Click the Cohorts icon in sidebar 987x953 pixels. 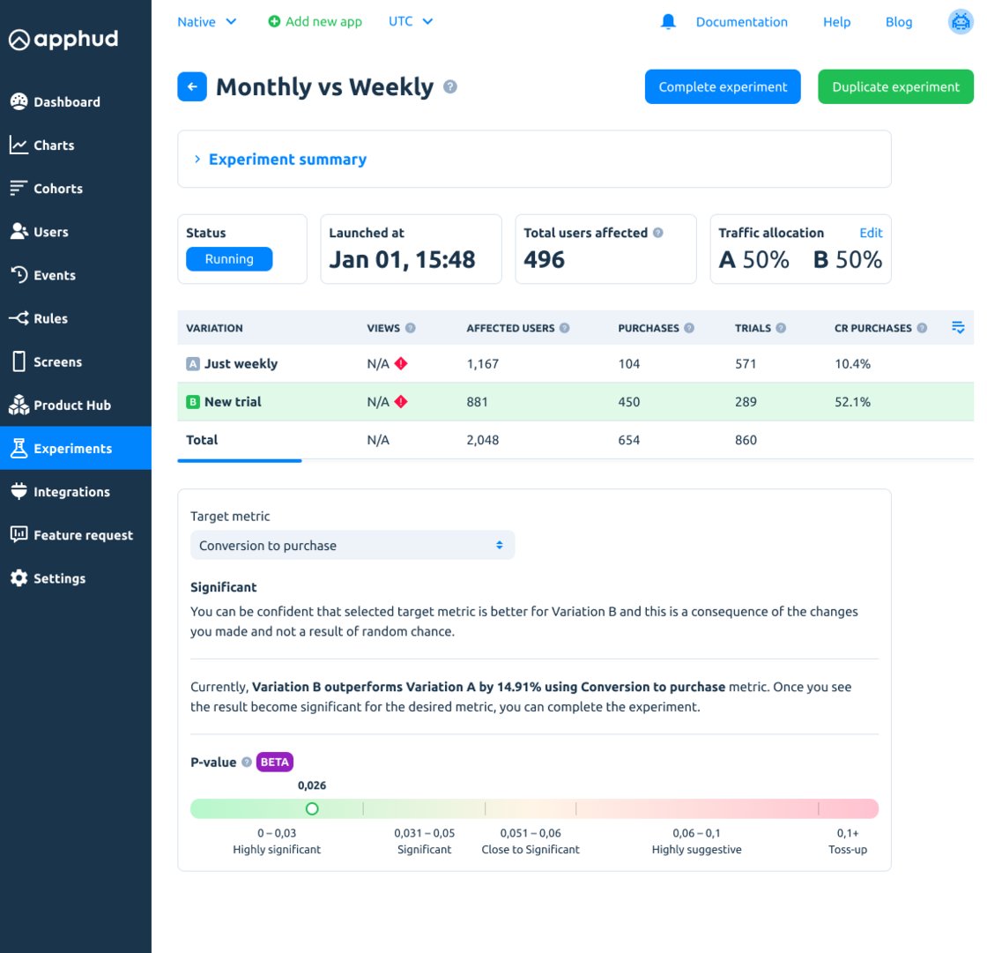19,189
